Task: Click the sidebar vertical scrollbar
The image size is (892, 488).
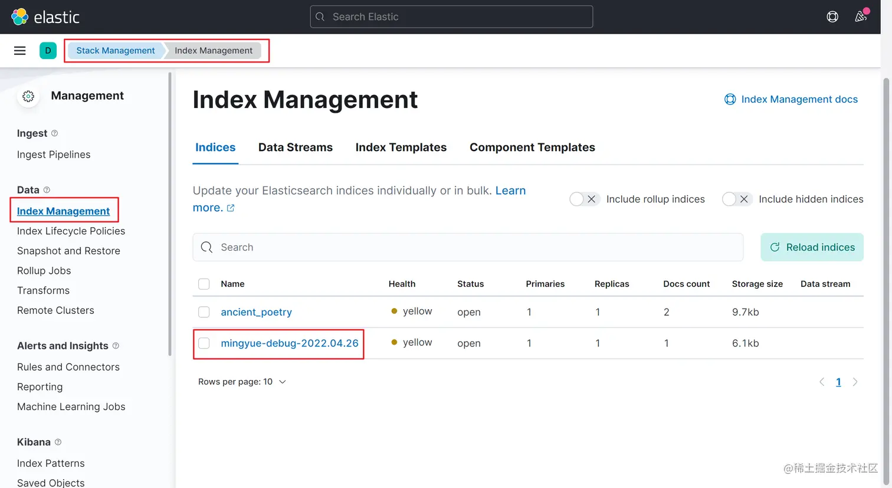Action: (170, 214)
